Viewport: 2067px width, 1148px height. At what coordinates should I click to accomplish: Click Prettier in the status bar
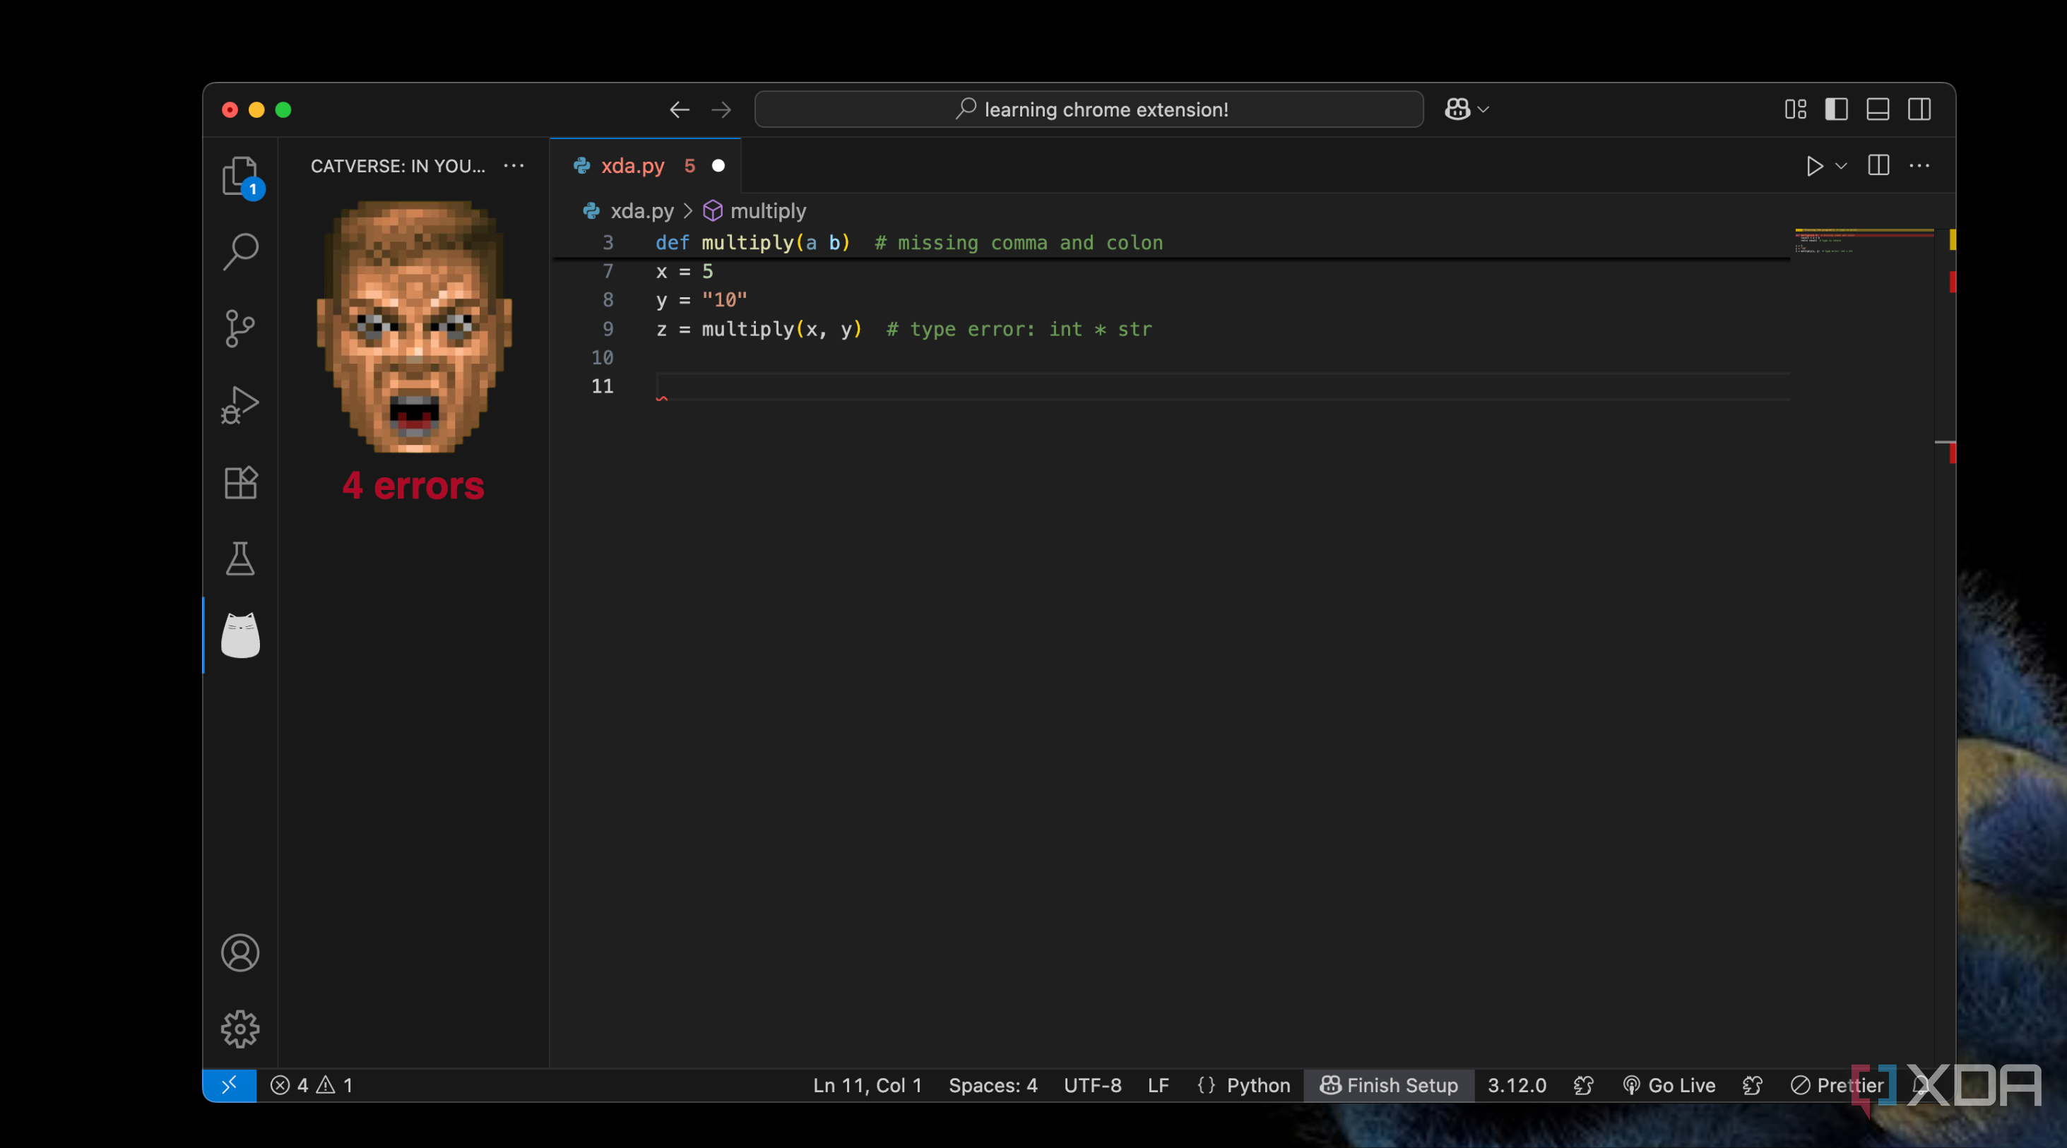coord(1837,1084)
